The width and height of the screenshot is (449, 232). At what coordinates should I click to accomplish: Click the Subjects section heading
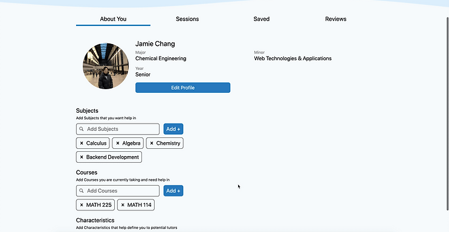tap(87, 110)
